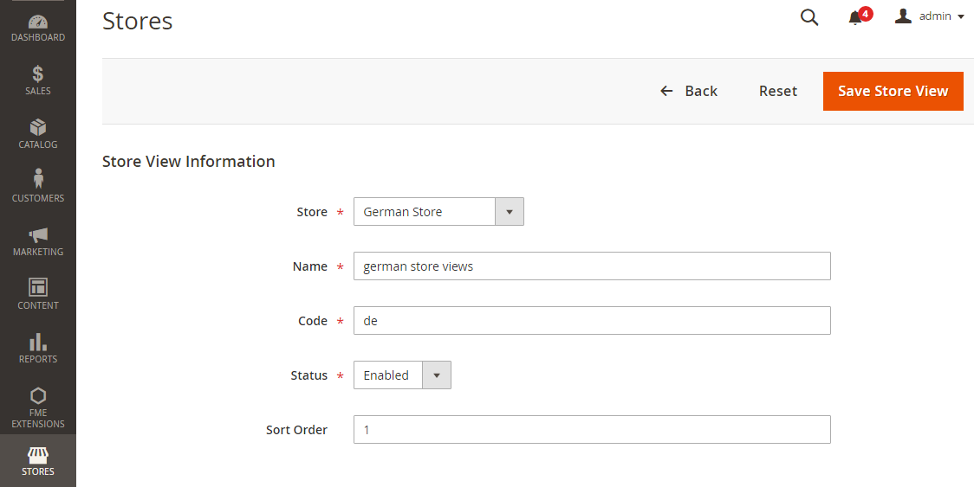The image size is (974, 487).
Task: Expand the admin account dropdown
Action: 929,16
